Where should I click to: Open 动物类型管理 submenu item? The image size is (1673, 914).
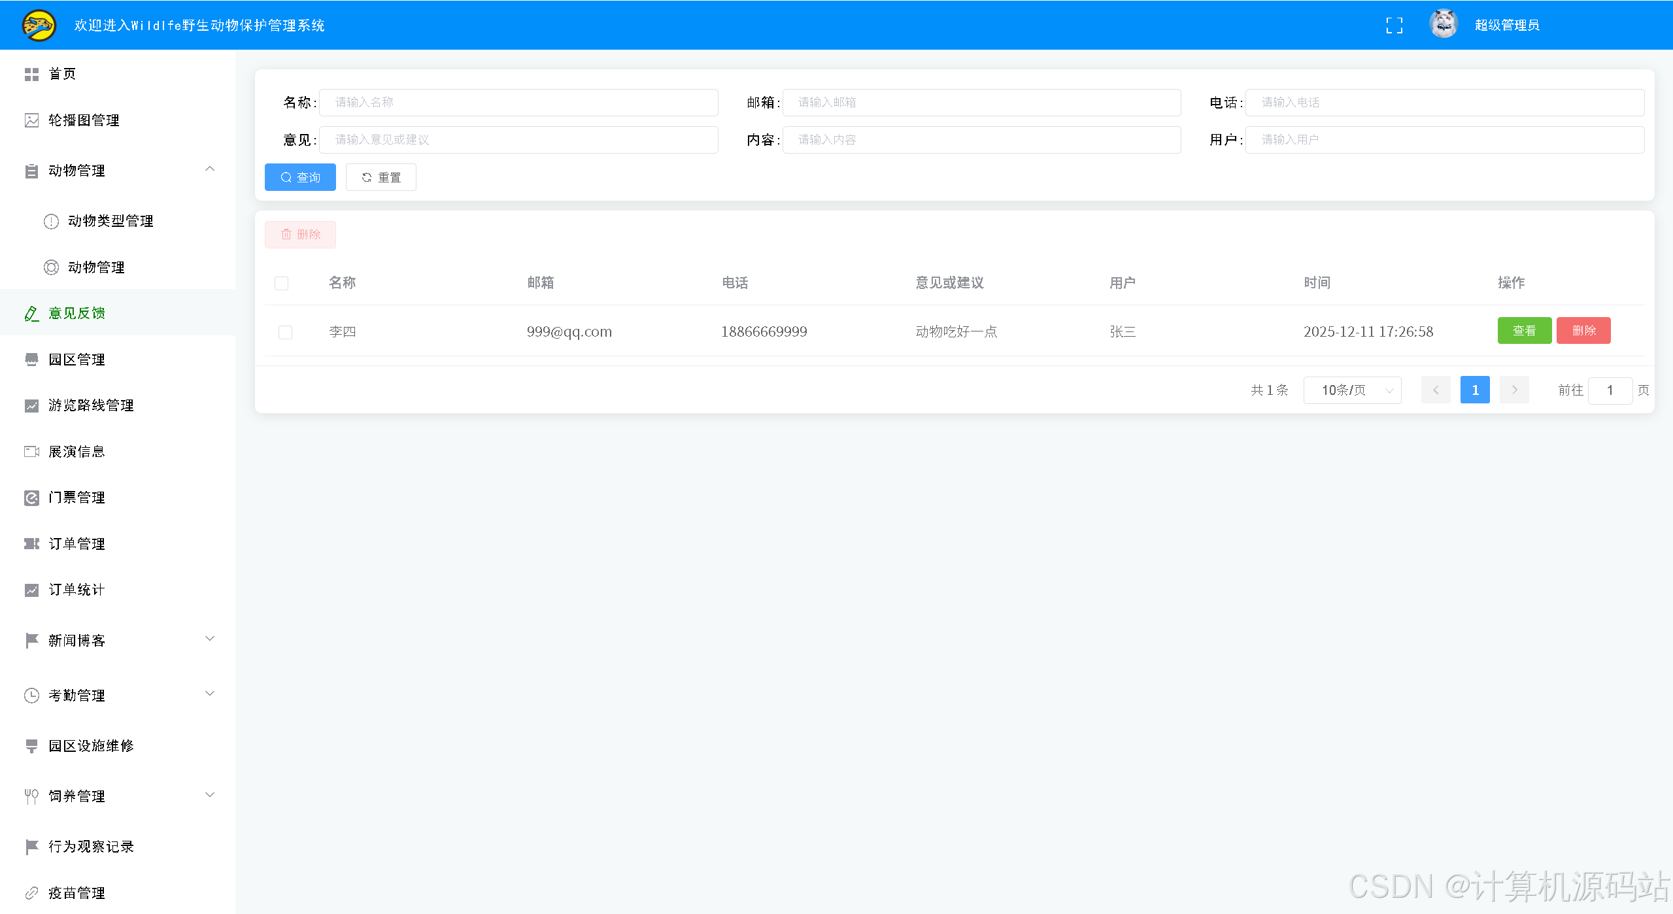tap(118, 222)
